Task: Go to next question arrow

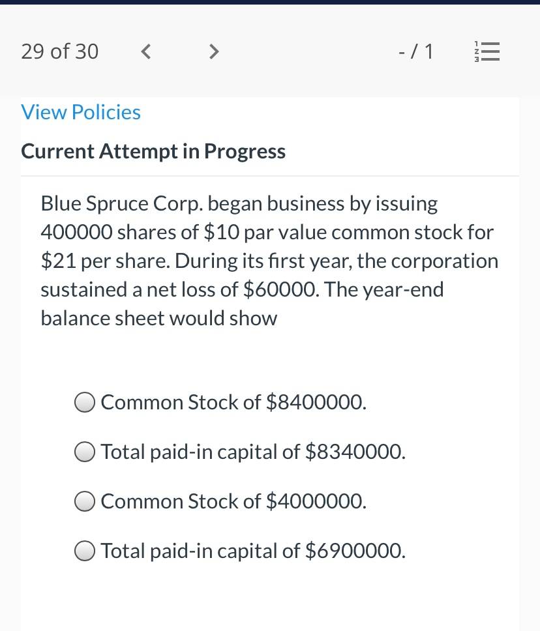Action: pos(214,51)
